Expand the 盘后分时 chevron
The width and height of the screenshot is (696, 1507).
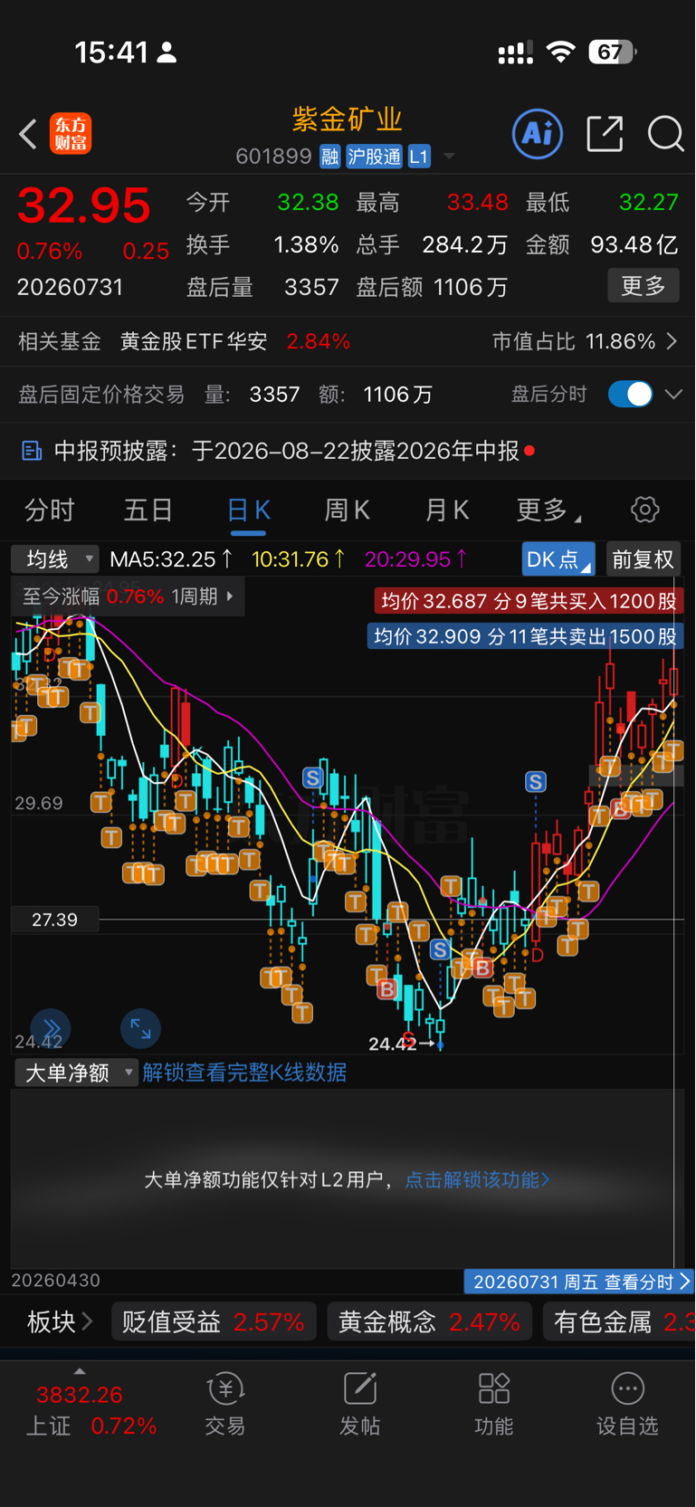(673, 395)
